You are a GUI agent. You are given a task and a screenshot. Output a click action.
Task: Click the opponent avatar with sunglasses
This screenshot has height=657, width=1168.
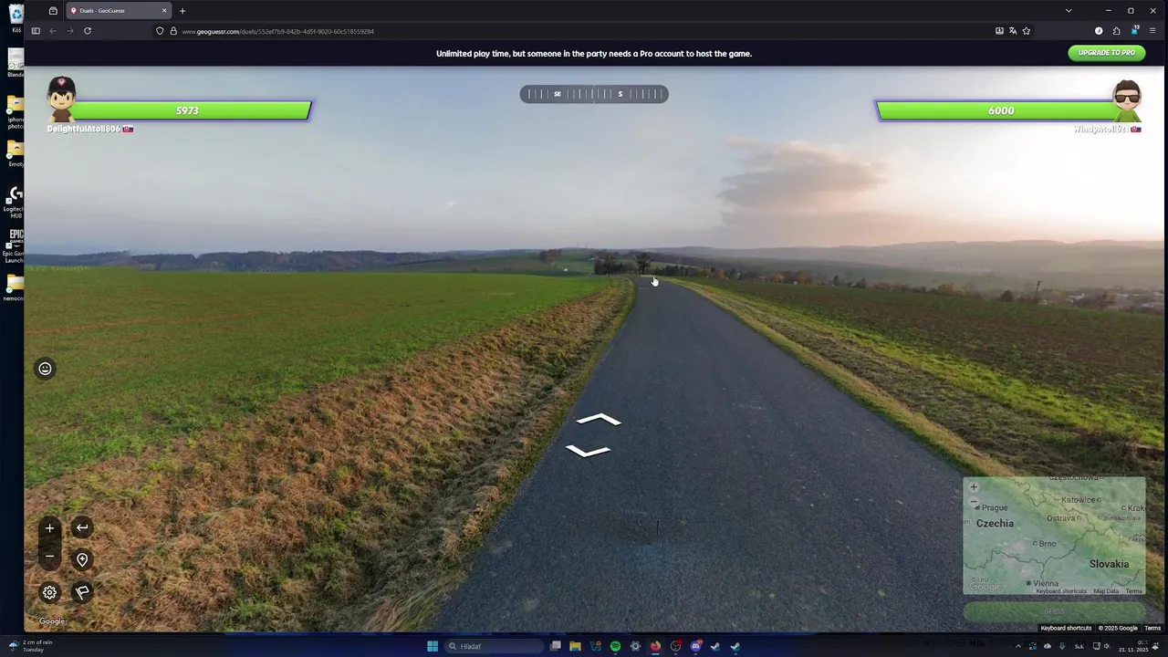(1127, 100)
